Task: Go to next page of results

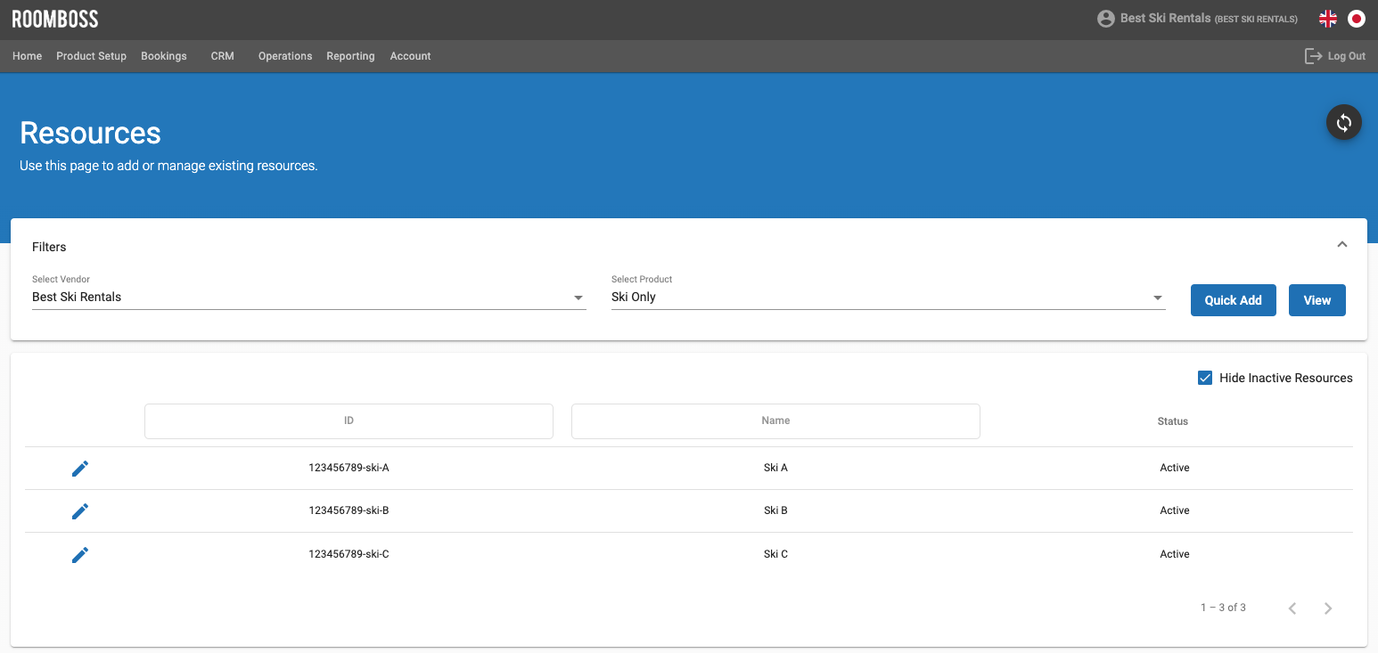Action: 1327,608
